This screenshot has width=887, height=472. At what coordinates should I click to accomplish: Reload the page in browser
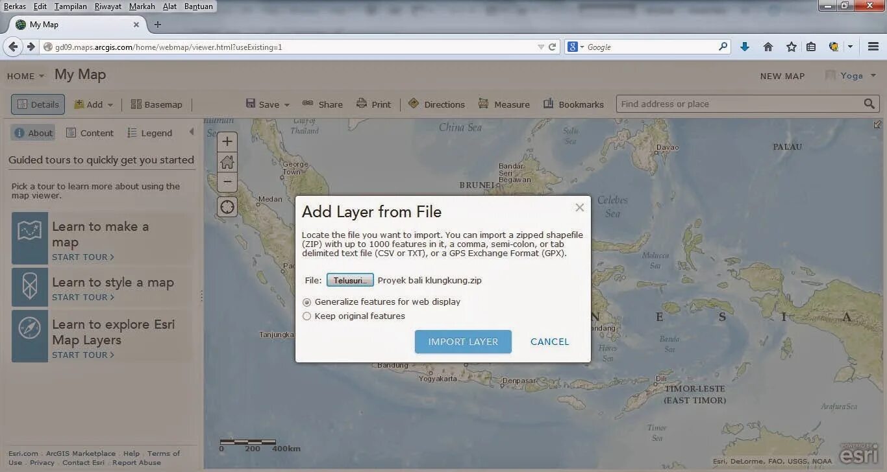coord(553,47)
